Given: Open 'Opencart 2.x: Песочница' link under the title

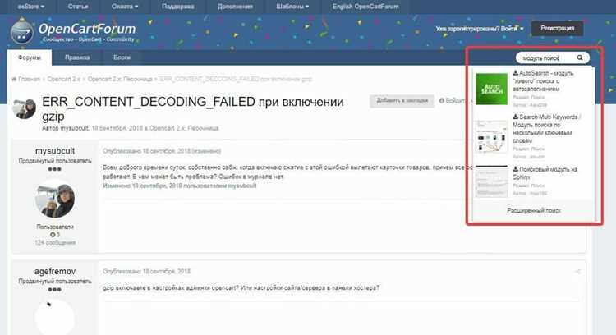Looking at the screenshot, I should tap(184, 128).
